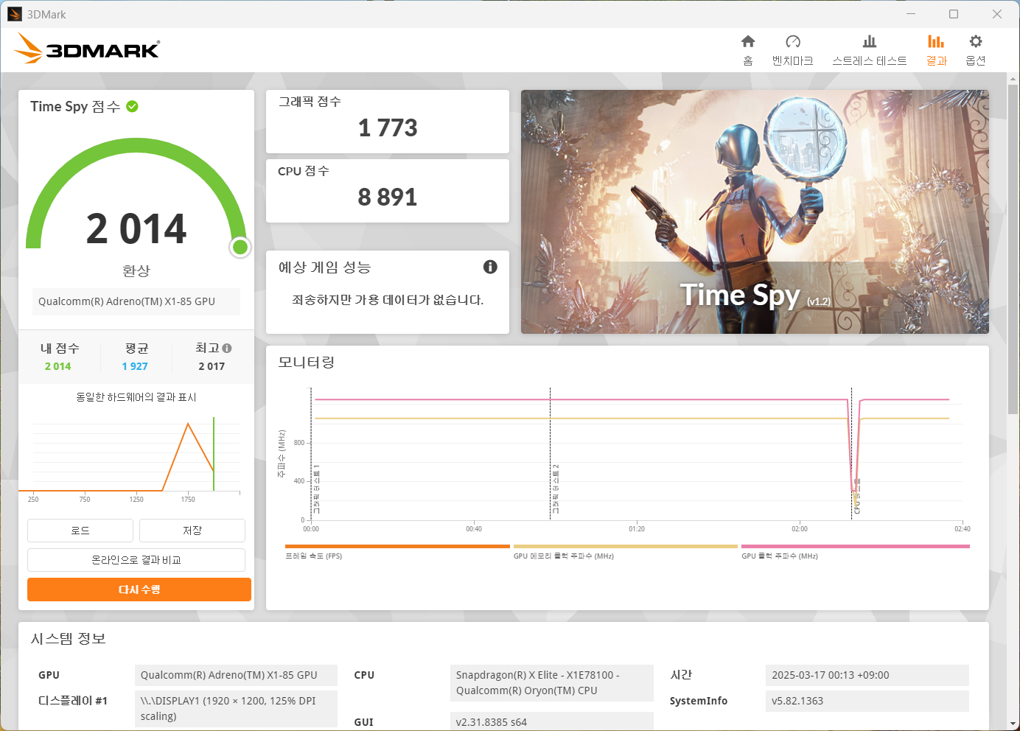Click the 시스템 정보 heading
Image resolution: width=1020 pixels, height=731 pixels.
click(x=69, y=639)
